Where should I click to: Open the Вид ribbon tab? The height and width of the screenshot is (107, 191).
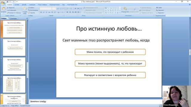[x=64, y=5]
